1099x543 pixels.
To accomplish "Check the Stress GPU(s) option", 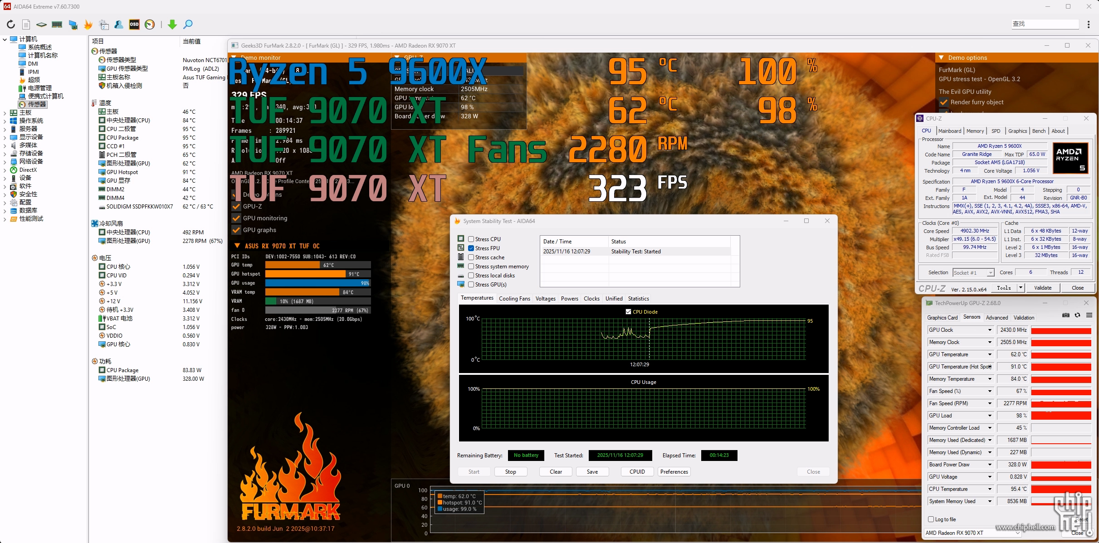I will [x=471, y=285].
